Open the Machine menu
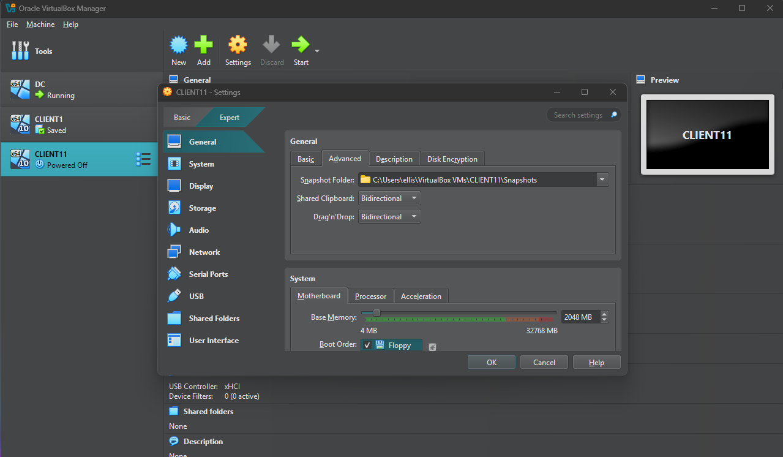Screen dimensions: 783x457 tap(40, 25)
